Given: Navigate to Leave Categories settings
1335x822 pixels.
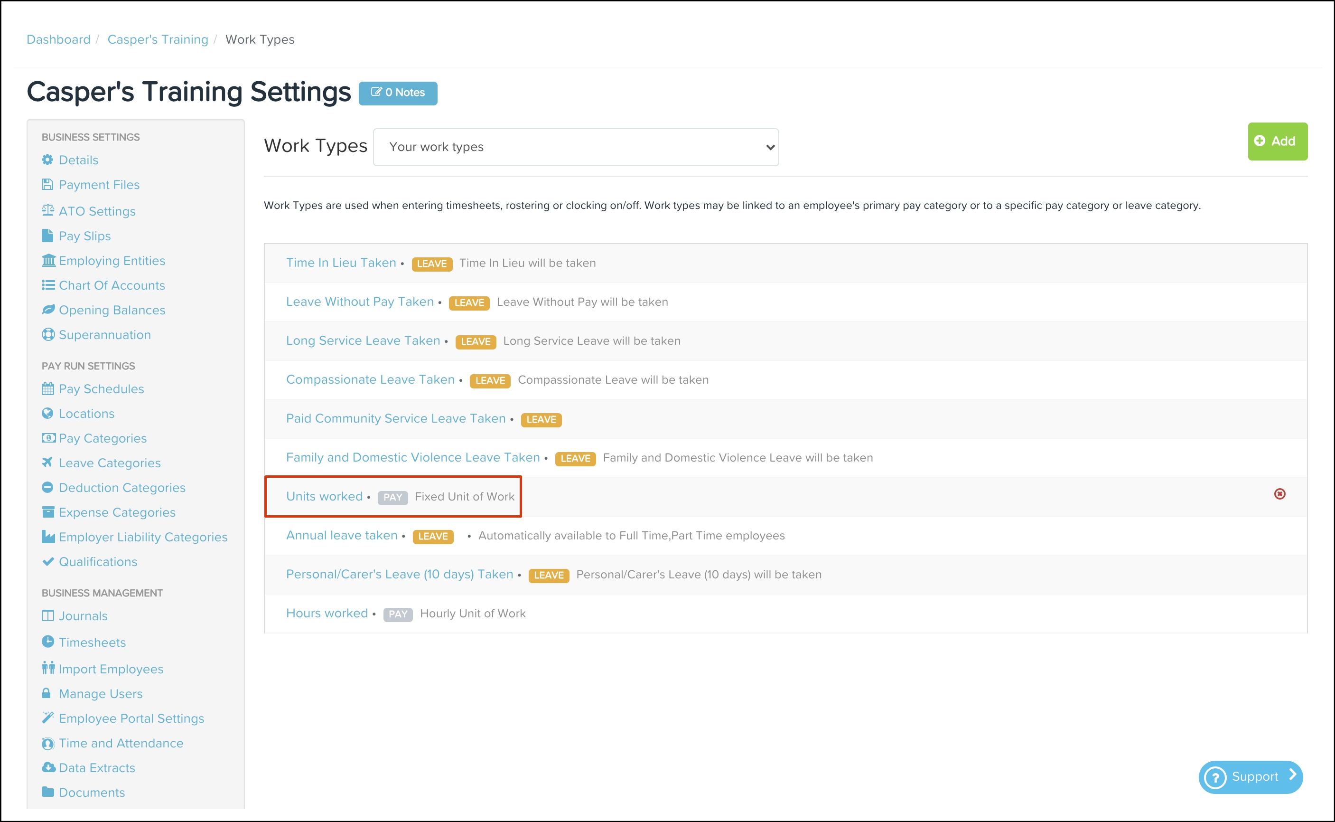Looking at the screenshot, I should 110,463.
